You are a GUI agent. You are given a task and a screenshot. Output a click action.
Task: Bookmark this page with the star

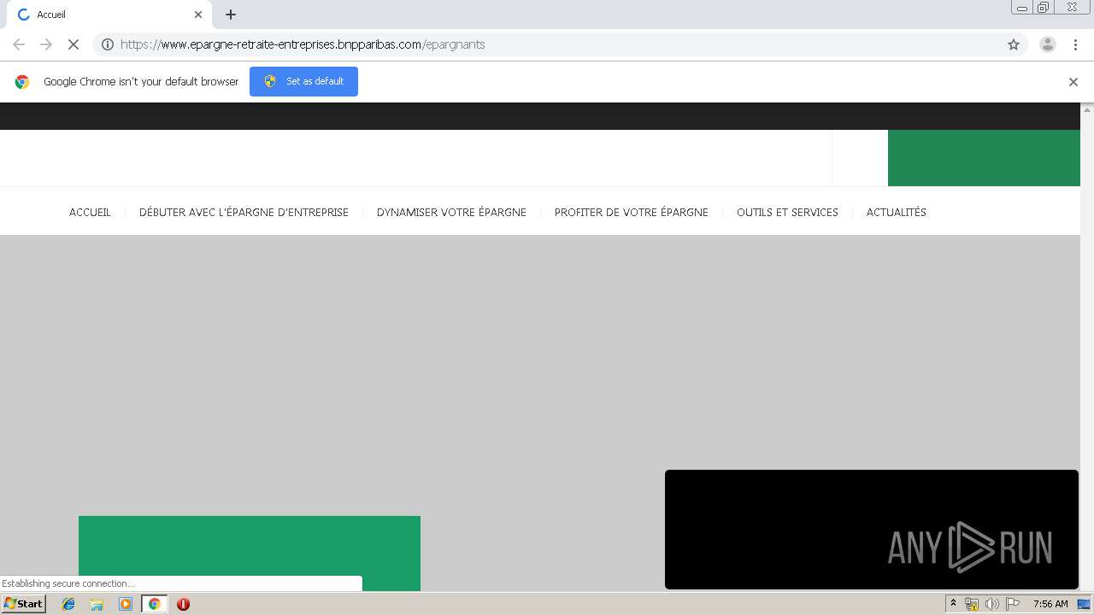[1014, 44]
